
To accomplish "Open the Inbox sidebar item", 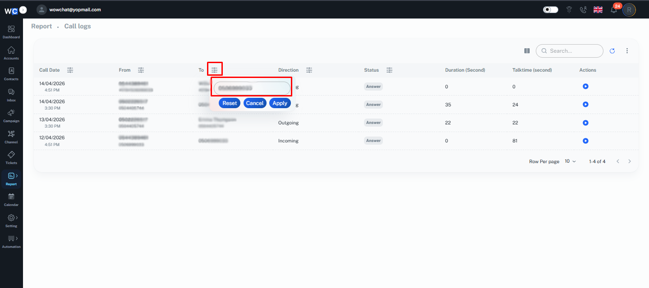I will pos(11,95).
